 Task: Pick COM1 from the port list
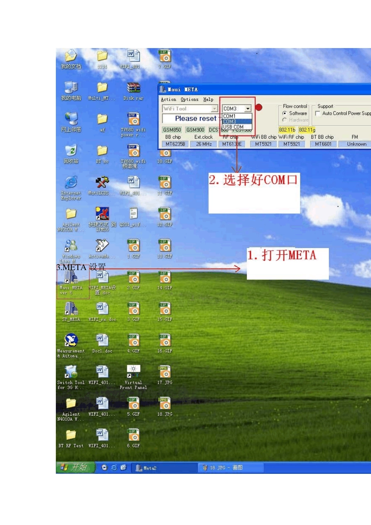pos(237,116)
